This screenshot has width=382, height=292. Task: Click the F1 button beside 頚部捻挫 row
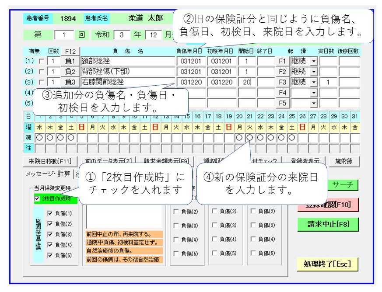[282, 61]
